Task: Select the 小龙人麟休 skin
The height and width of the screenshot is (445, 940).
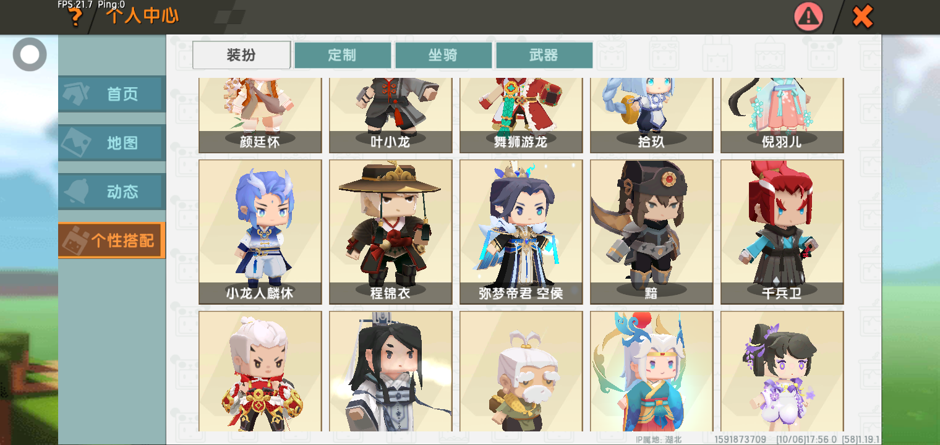Action: [x=260, y=232]
